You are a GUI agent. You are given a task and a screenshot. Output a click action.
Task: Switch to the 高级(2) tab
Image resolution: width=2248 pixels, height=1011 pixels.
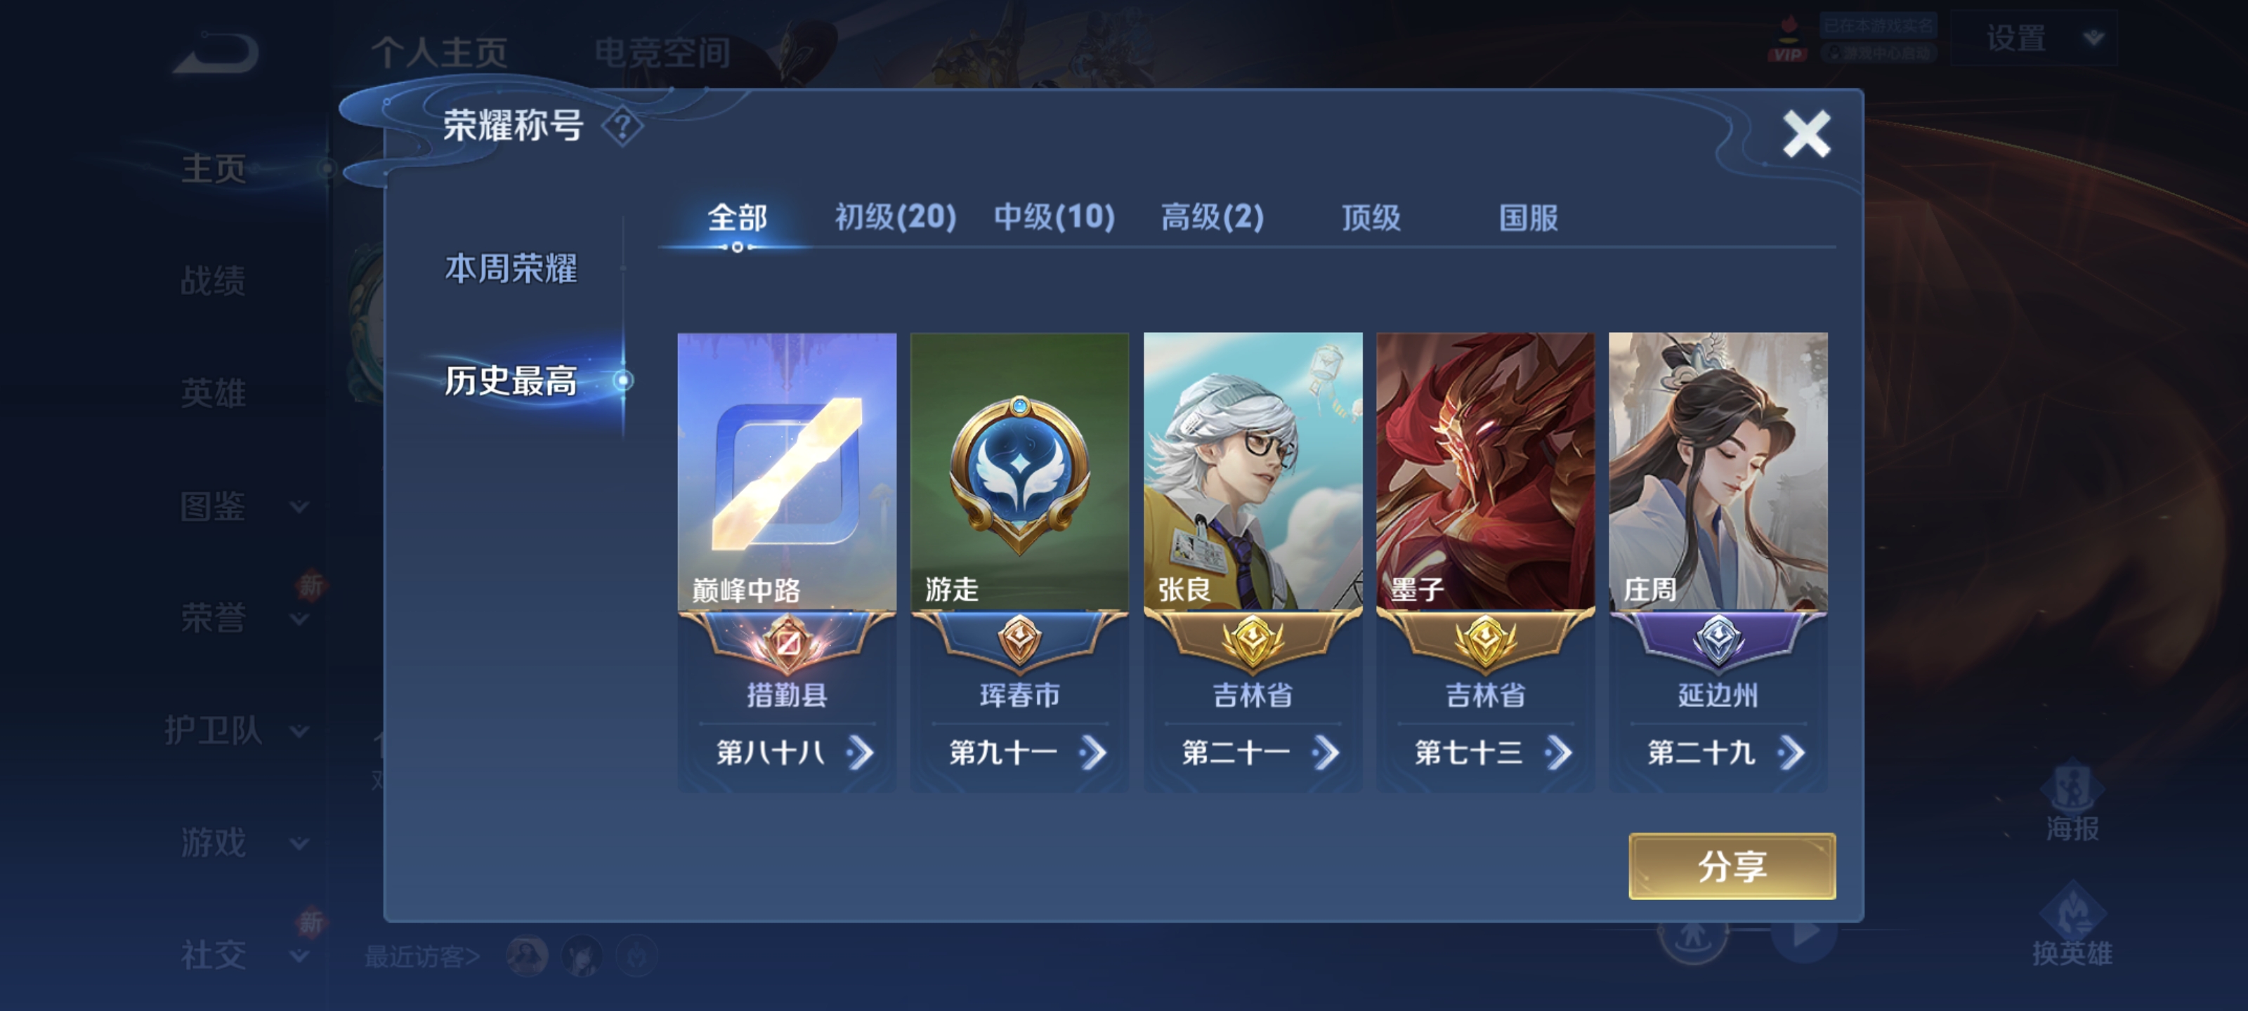(x=1212, y=217)
